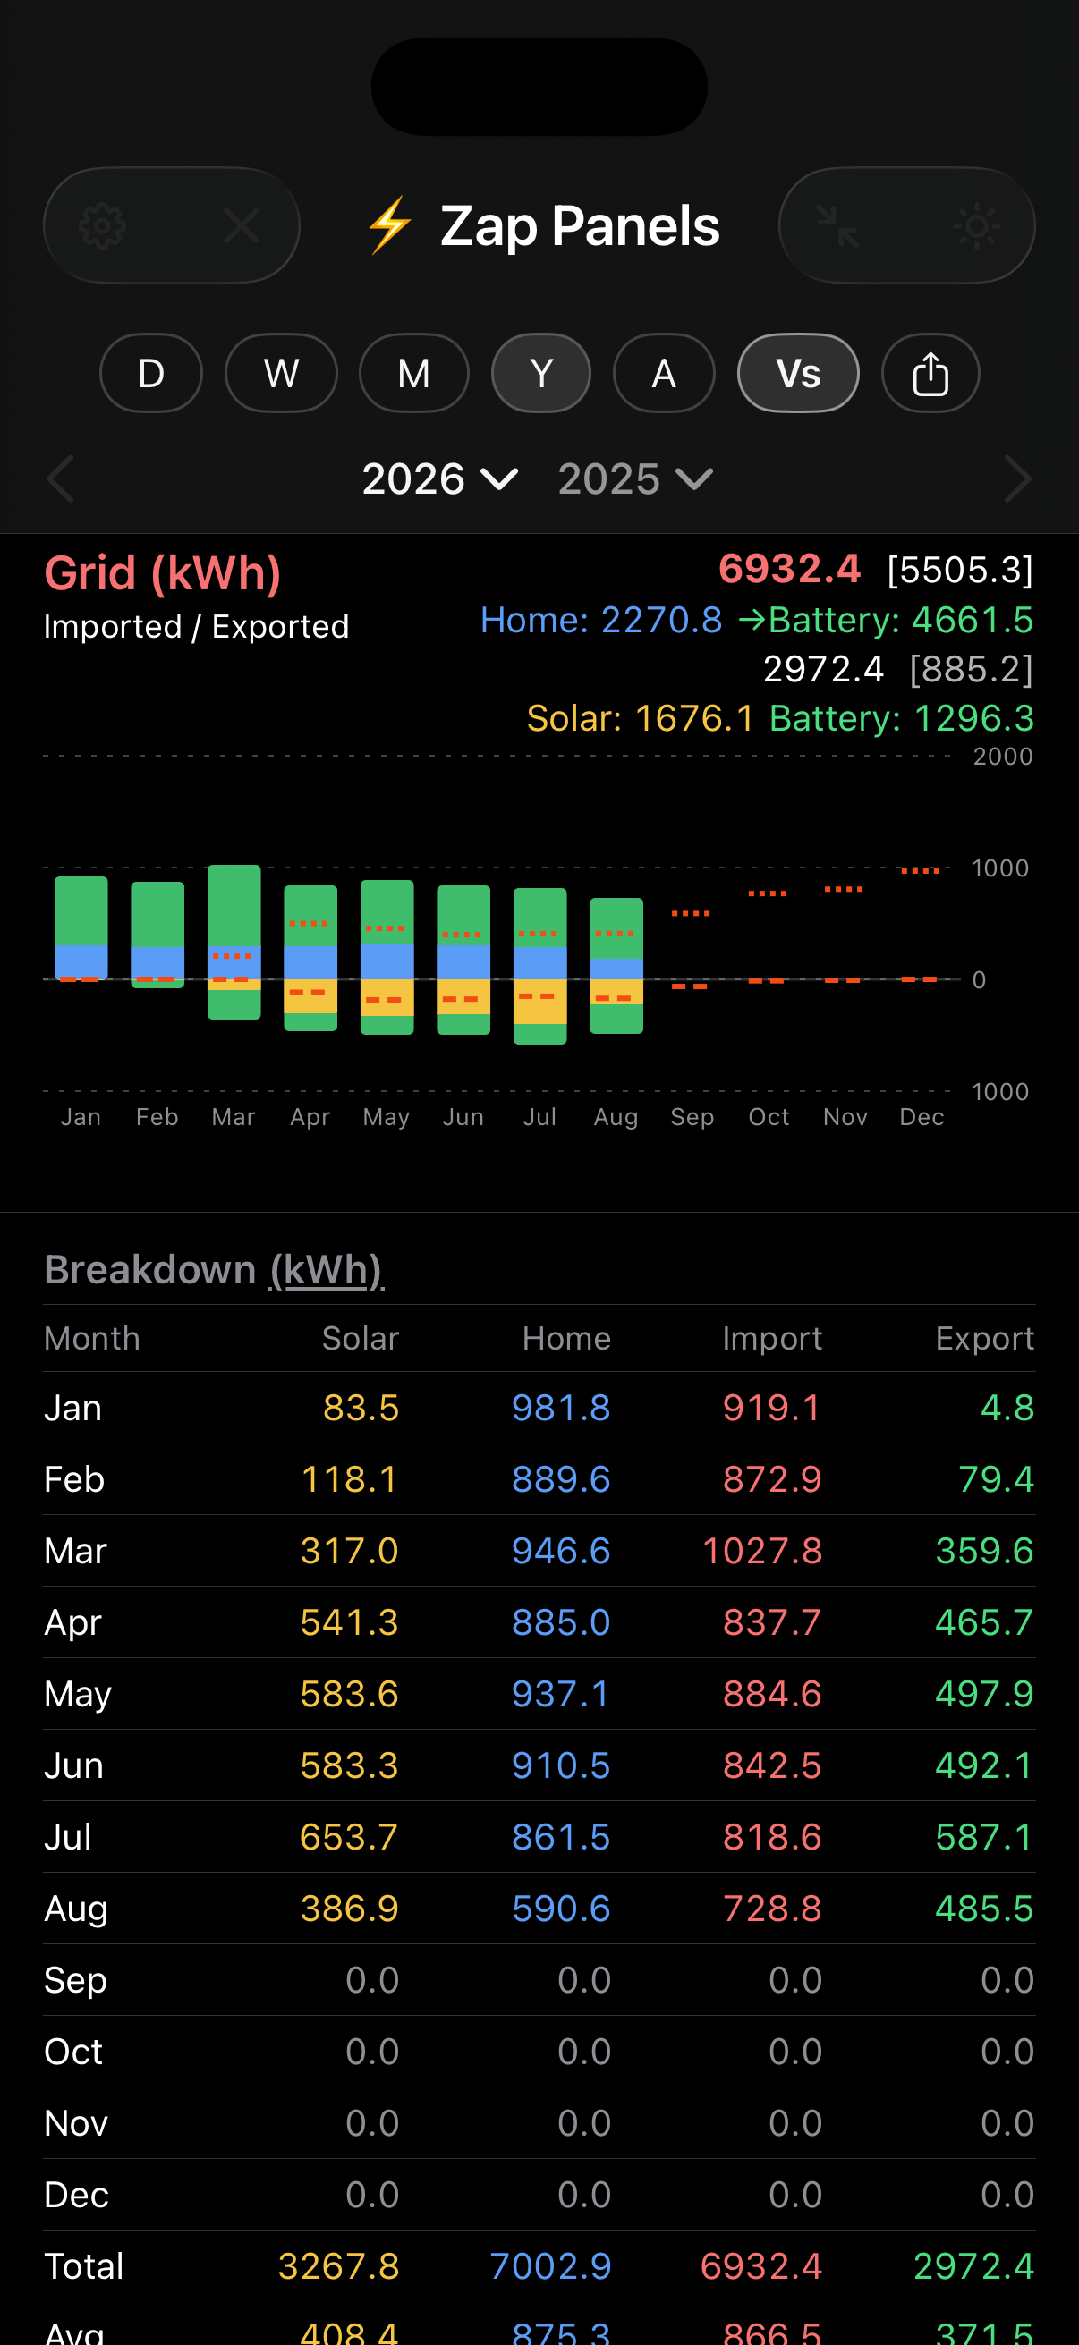Viewport: 1079px width, 2345px height.
Task: Go to next year arrow
Action: pos(1017,478)
